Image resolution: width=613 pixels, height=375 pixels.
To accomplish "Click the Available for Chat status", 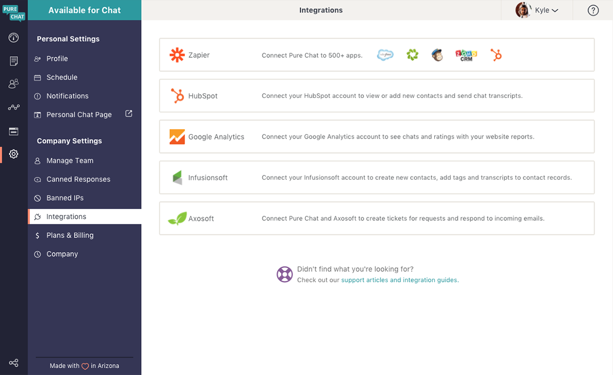I will pos(84,10).
